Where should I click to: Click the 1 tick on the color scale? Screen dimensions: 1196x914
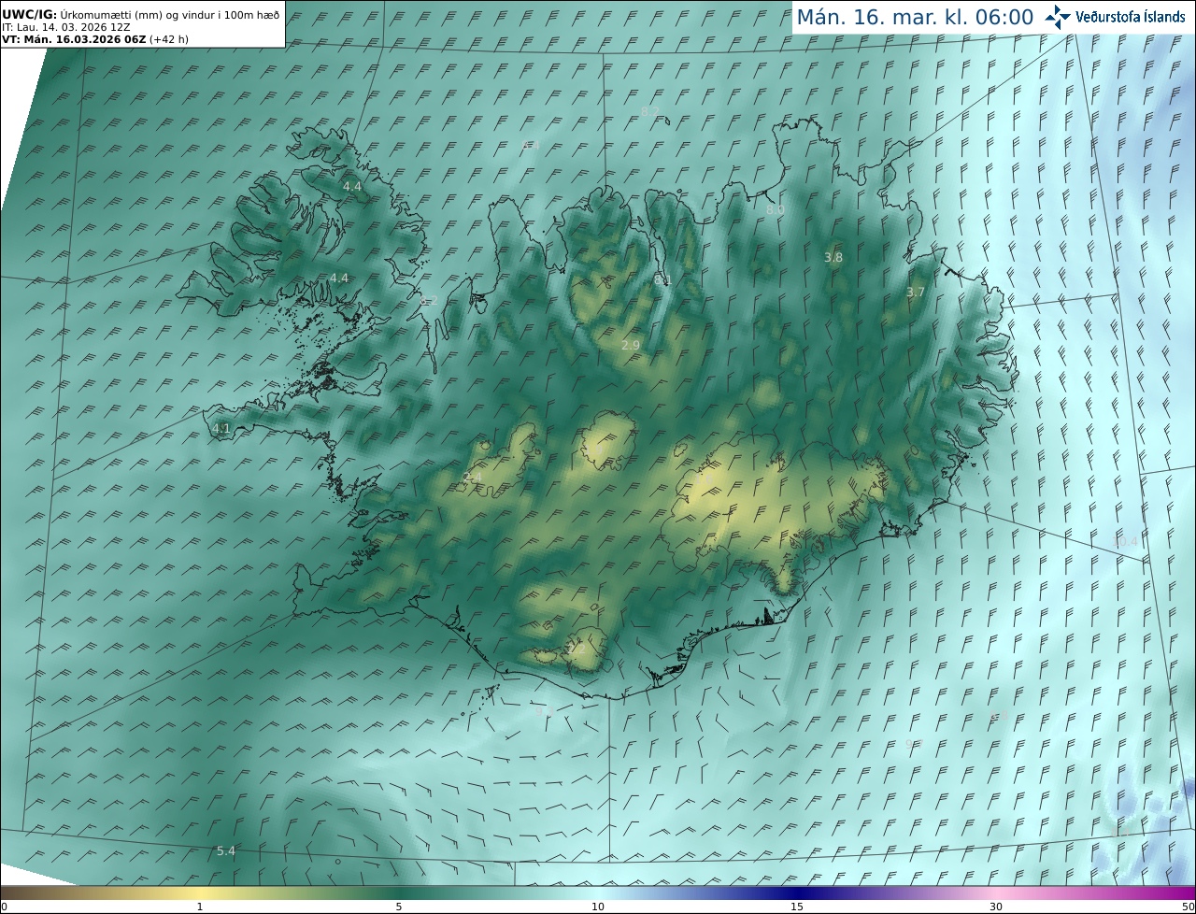click(x=200, y=907)
